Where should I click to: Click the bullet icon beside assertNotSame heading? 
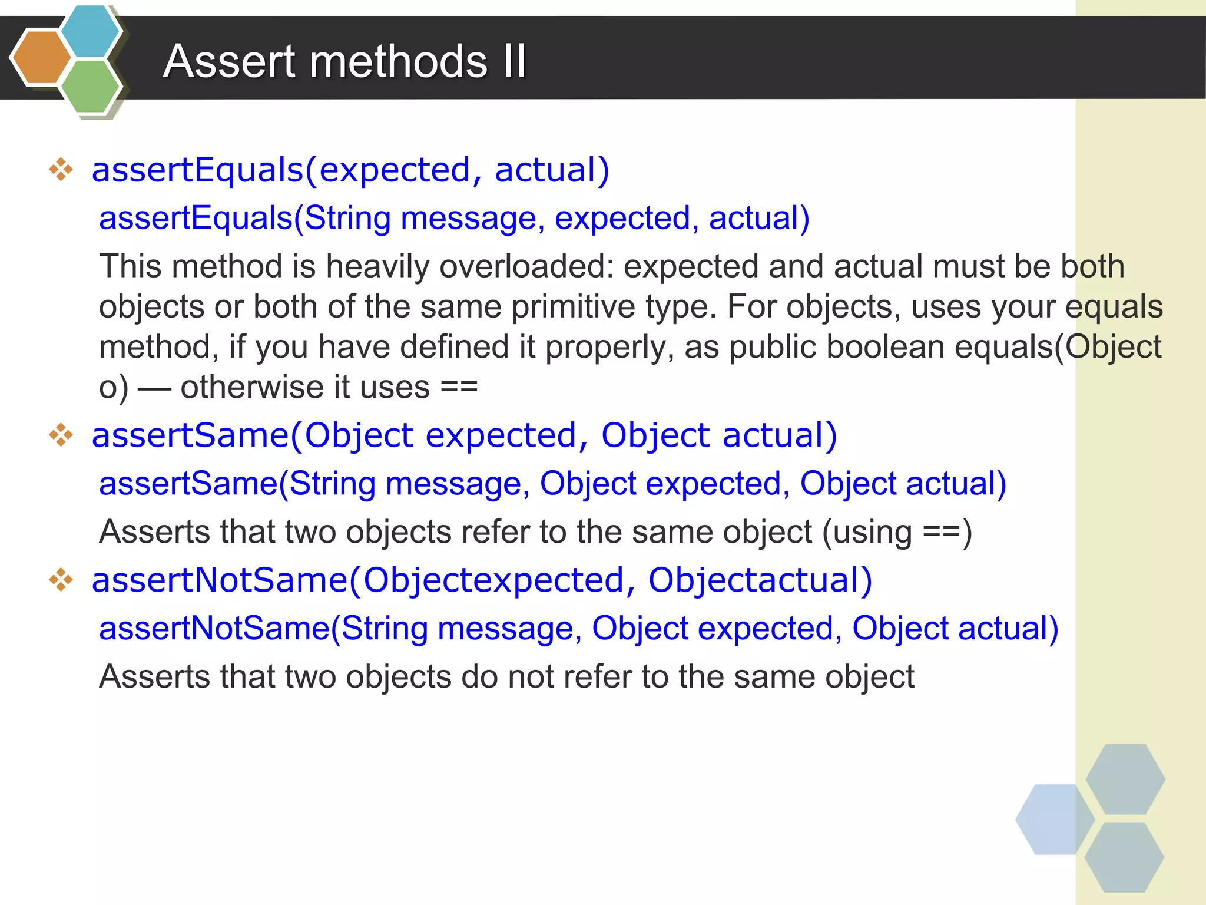tap(61, 580)
